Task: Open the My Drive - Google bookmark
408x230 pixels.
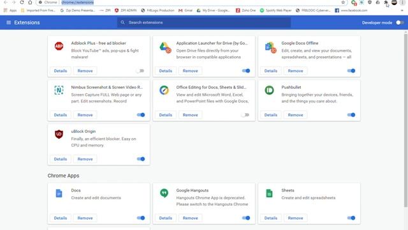Action: [x=213, y=10]
